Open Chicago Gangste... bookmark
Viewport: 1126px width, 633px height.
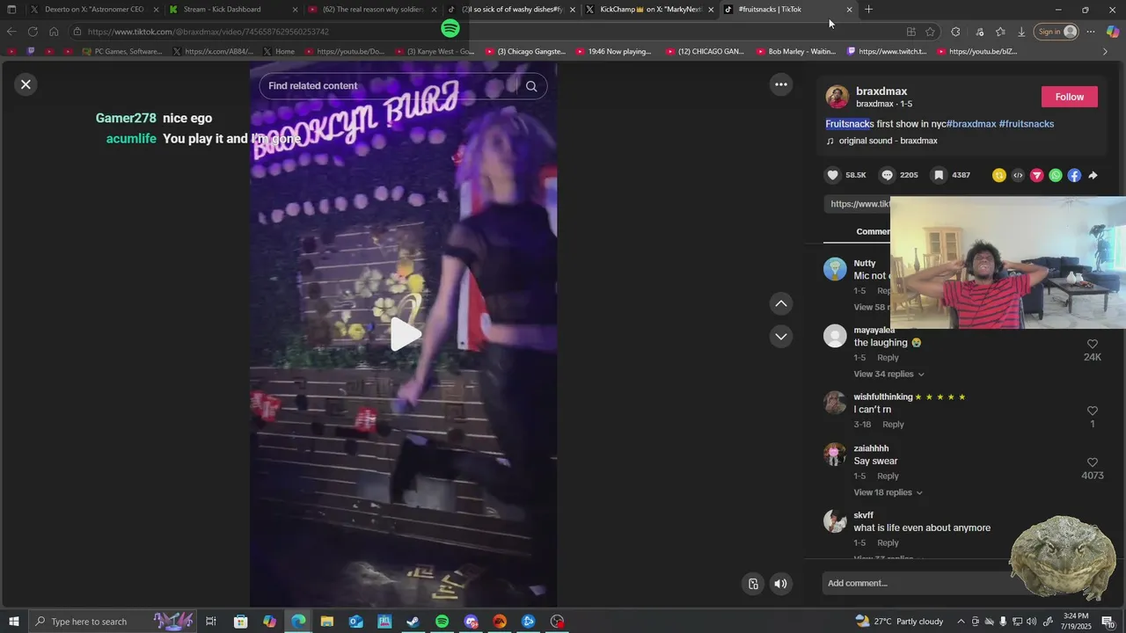tap(525, 51)
